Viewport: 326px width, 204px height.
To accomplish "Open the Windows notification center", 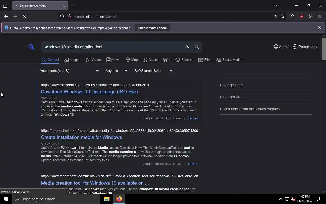I will click(x=318, y=199).
